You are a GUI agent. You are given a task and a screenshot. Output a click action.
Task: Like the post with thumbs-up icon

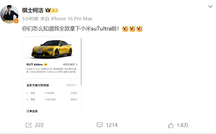tap(171, 125)
